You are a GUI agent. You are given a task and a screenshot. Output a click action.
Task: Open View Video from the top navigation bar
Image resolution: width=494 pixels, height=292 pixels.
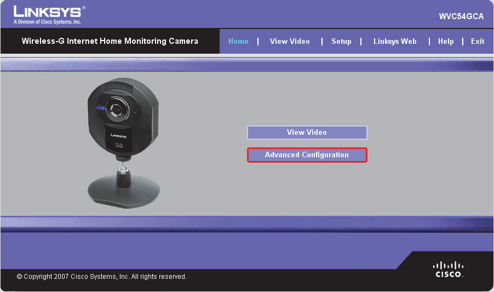pyautogui.click(x=290, y=41)
